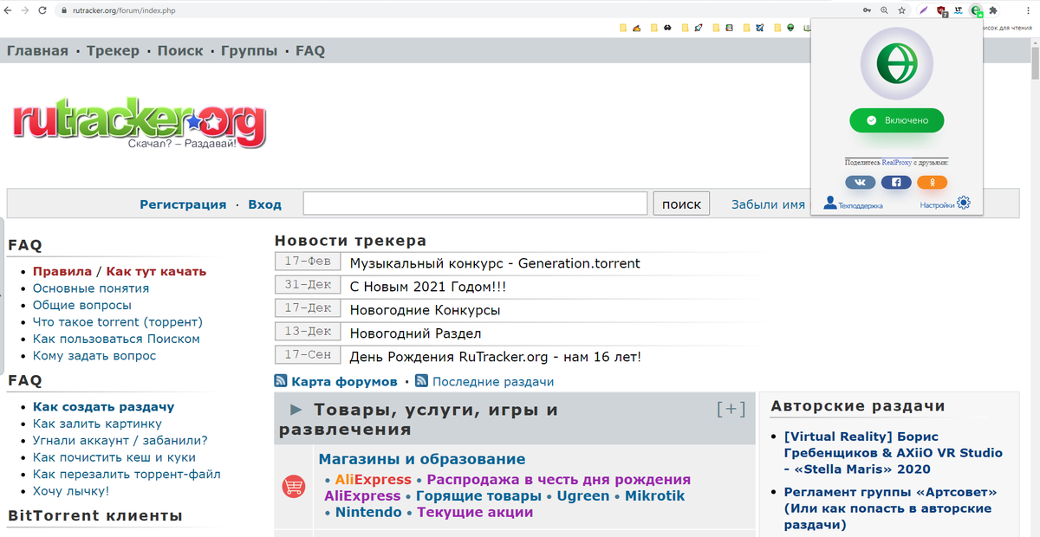Open the Chrome three-dot menu
The height and width of the screenshot is (537, 1040).
1029,10
